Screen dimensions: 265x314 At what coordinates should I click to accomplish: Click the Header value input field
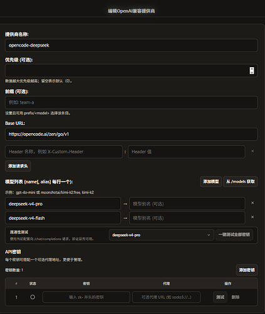pos(186,151)
